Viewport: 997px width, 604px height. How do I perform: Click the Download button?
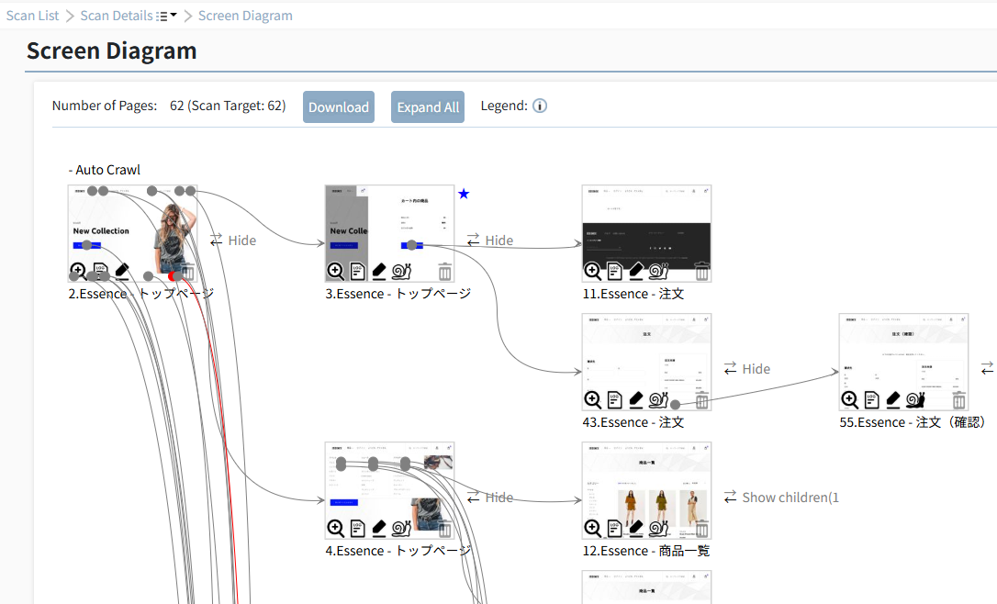coord(338,106)
